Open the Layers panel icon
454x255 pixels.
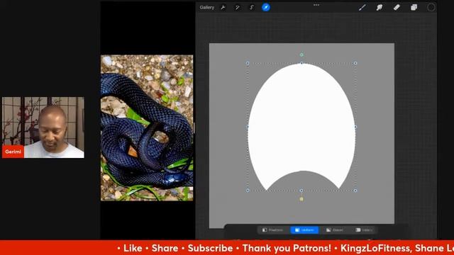[x=414, y=8]
